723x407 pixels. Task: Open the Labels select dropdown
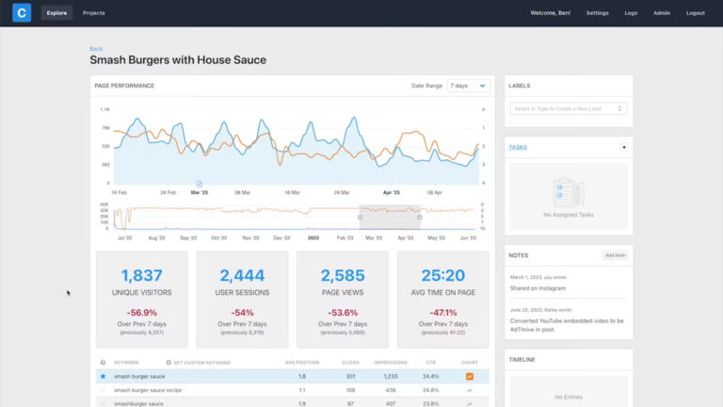(569, 108)
